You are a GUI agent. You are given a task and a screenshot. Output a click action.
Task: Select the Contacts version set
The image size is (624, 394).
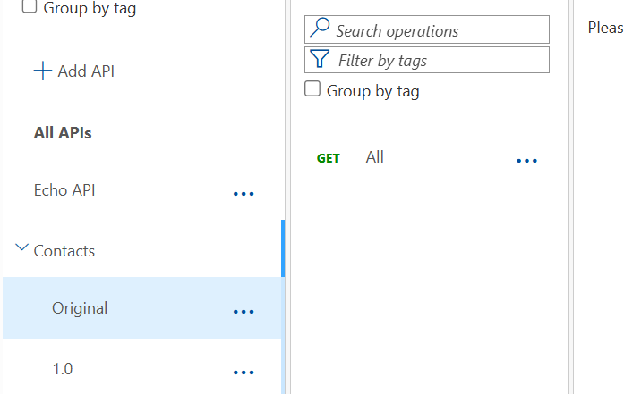tap(64, 251)
